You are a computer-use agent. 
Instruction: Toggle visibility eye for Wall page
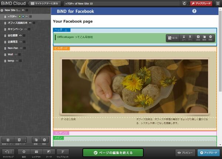(16, 54)
